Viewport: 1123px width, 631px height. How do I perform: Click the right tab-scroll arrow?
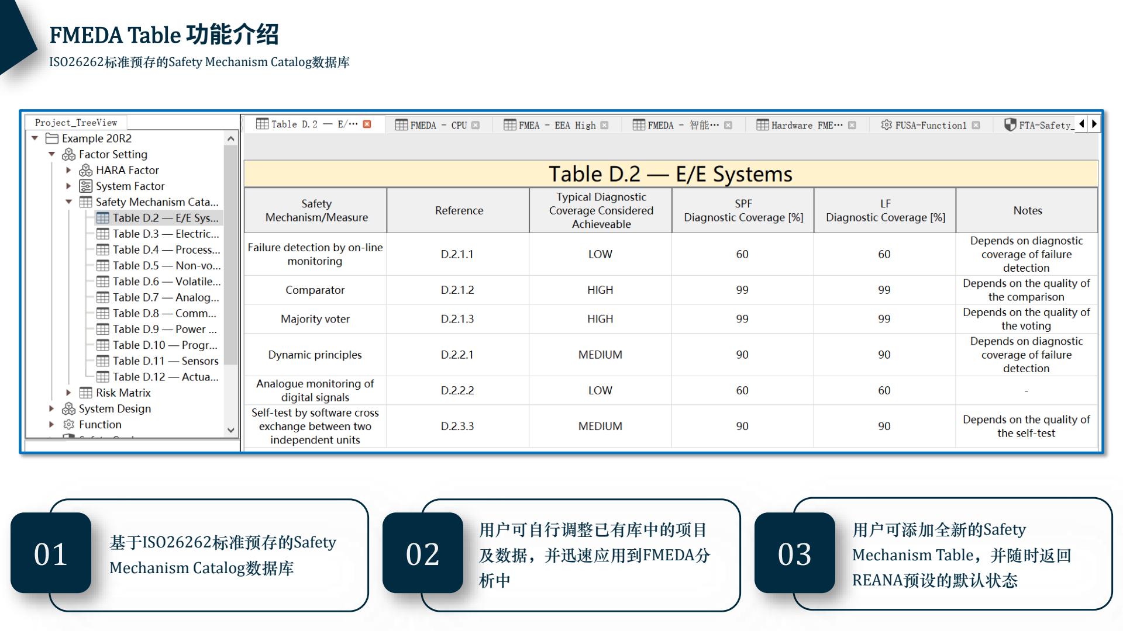coord(1095,124)
